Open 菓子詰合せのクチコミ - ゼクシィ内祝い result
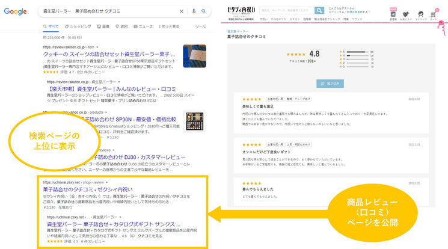The width and height of the screenshot is (448, 249). pyautogui.click(x=88, y=189)
